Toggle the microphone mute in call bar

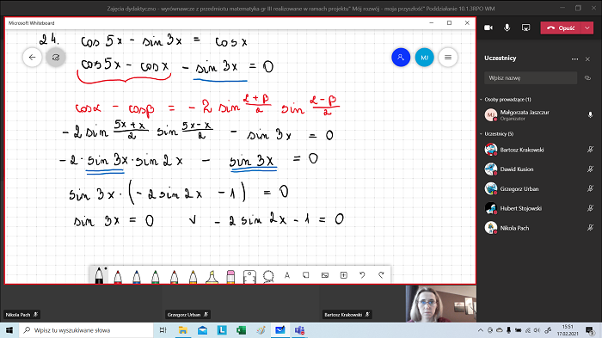click(x=507, y=28)
